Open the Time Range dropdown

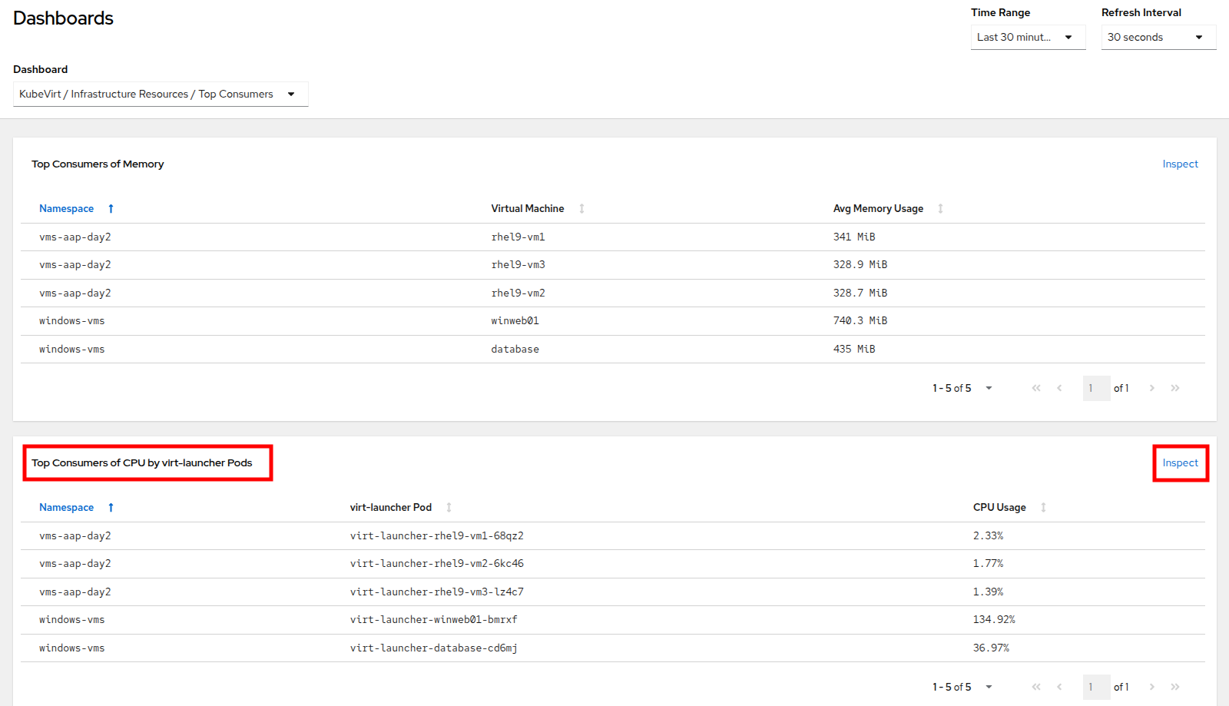pyautogui.click(x=1028, y=38)
